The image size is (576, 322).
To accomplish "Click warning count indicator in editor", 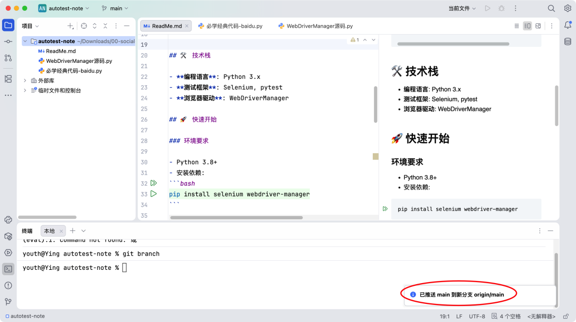I will (355, 39).
